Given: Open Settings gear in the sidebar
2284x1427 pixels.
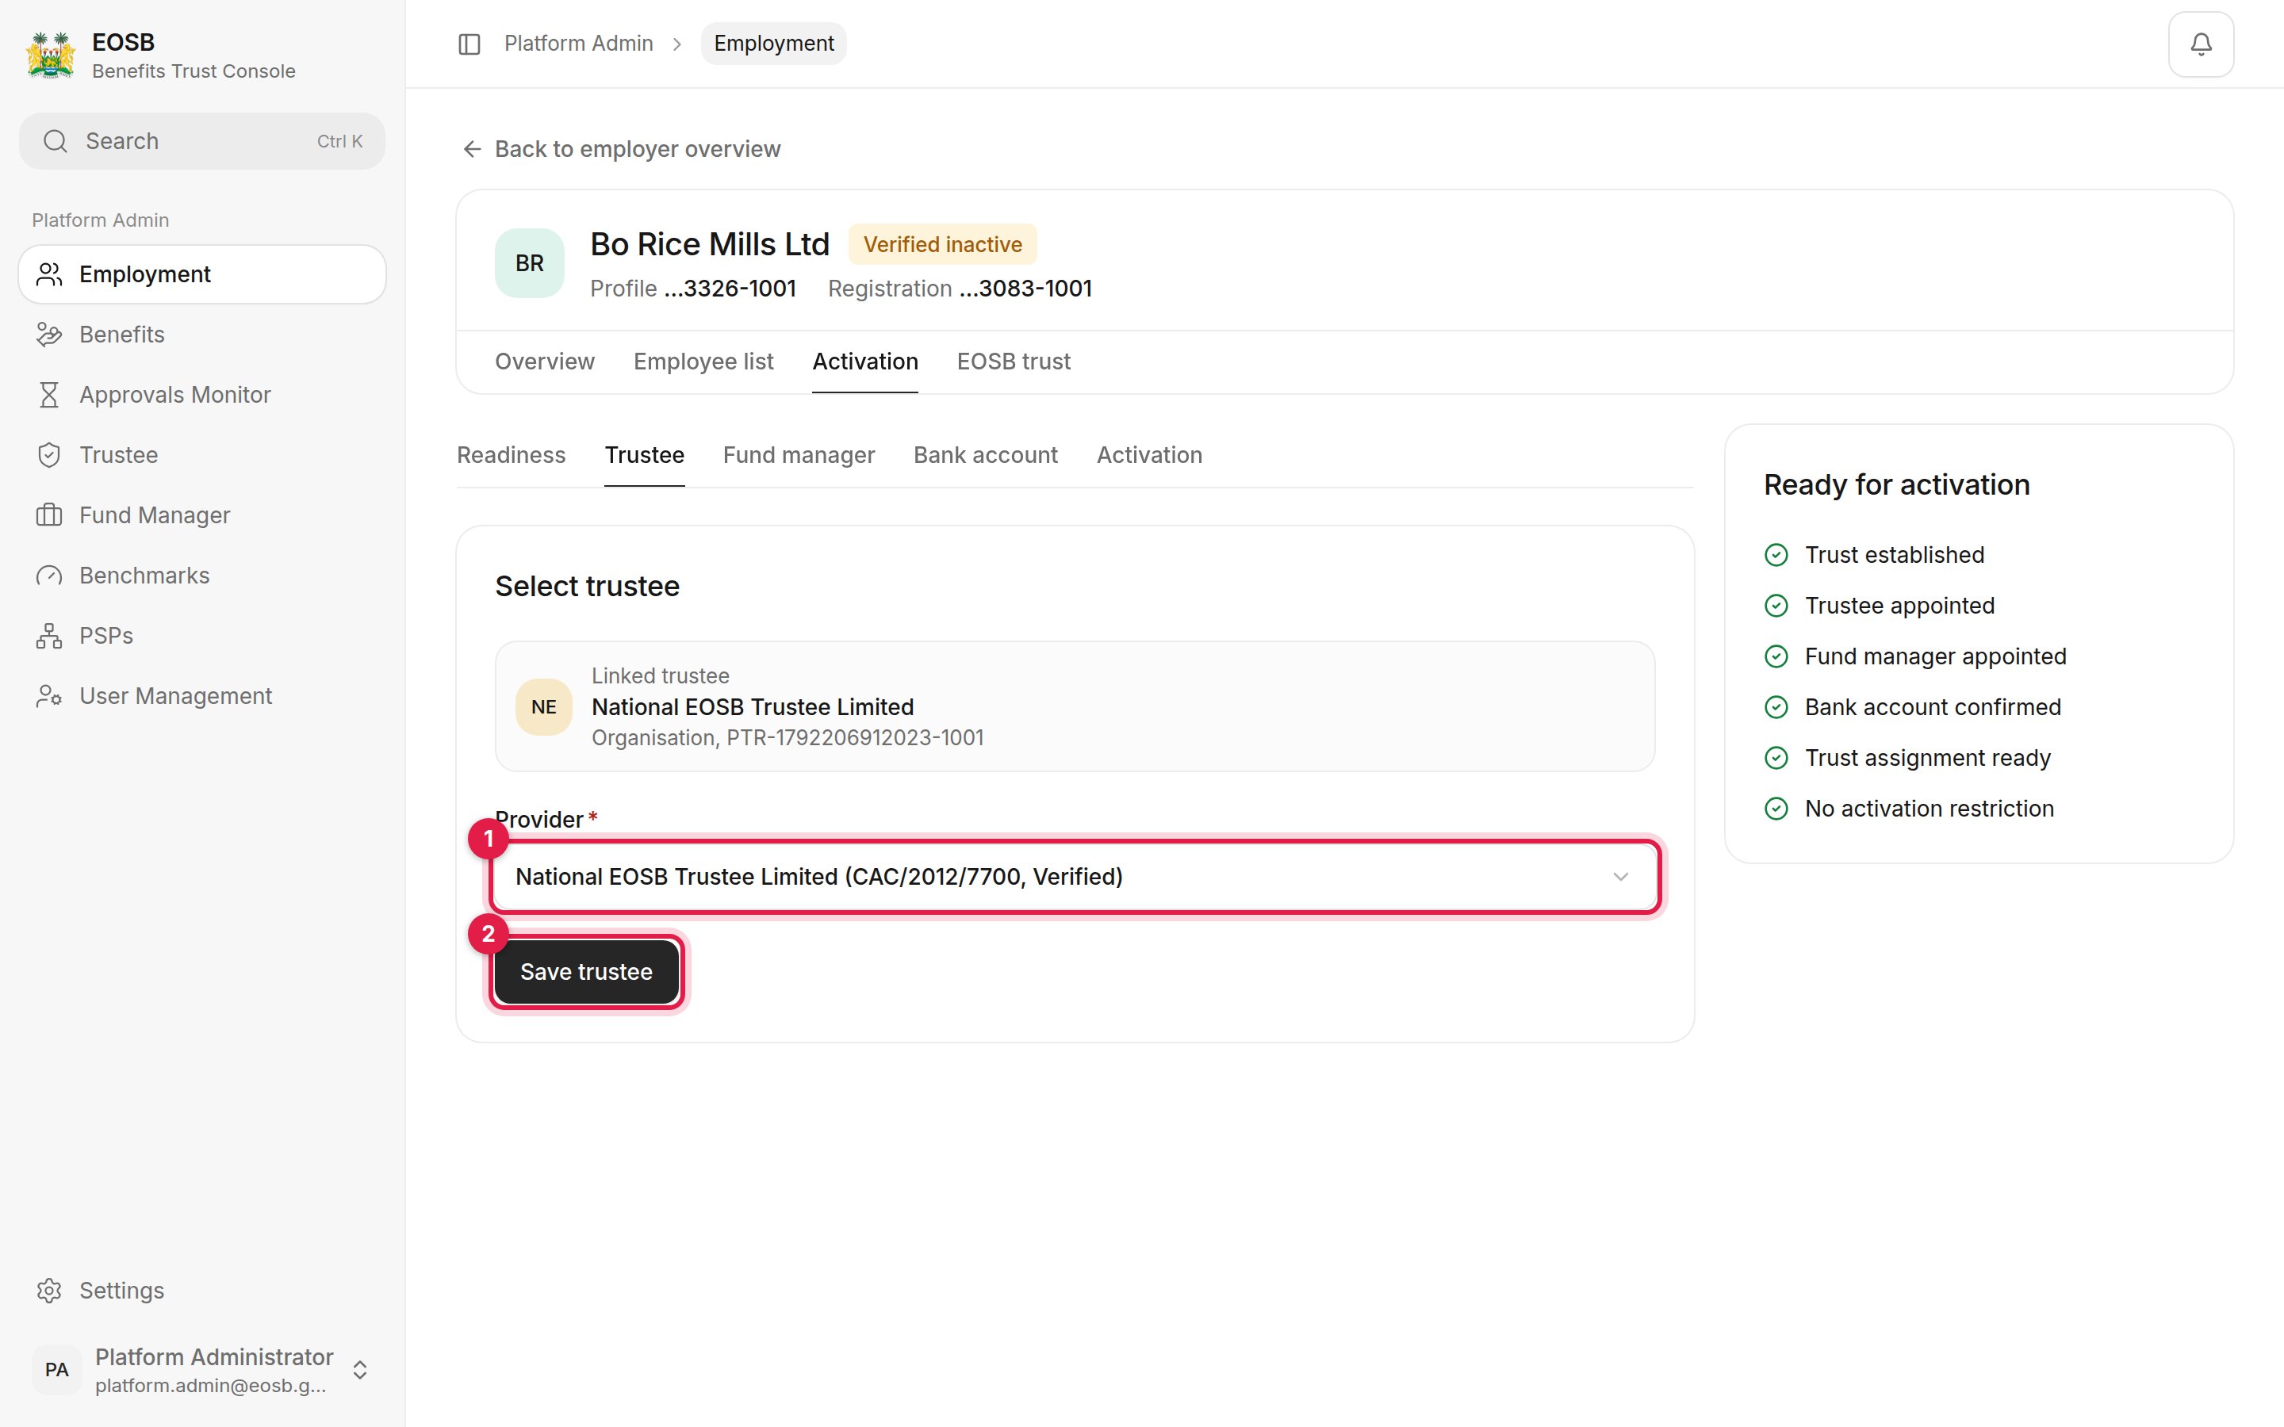Looking at the screenshot, I should coord(49,1290).
